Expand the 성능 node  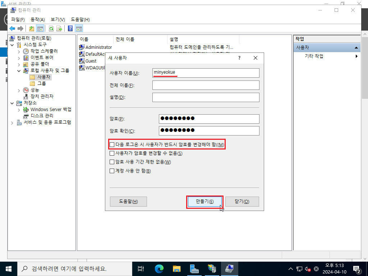point(19,90)
